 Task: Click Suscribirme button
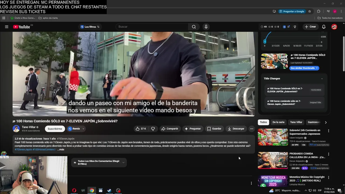click(55, 129)
